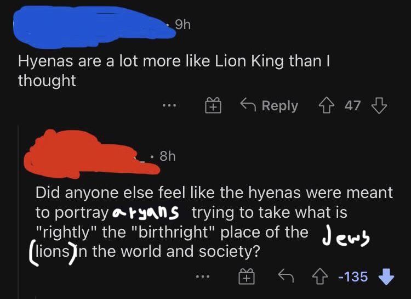Open the three-dot menu on the 8h reply
This screenshot has height=299, width=411.
203,277
